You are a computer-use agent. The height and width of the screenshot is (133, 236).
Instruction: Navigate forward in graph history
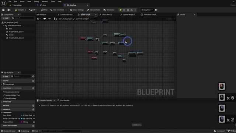(49, 19)
